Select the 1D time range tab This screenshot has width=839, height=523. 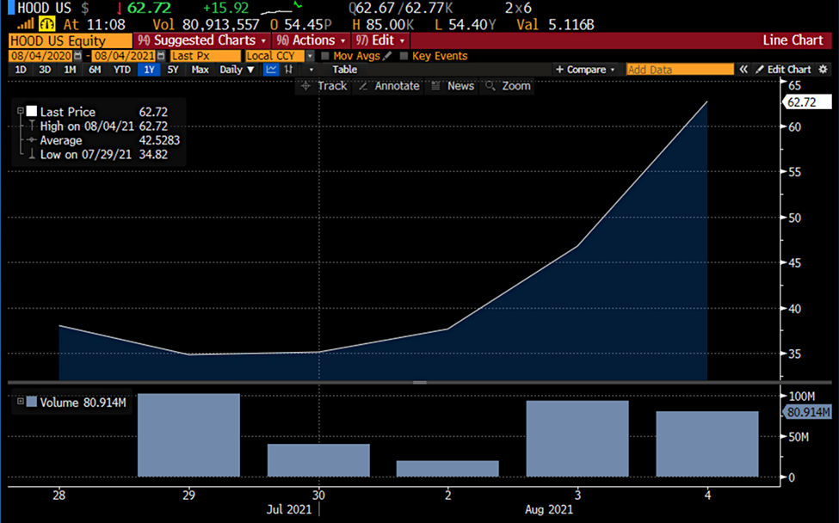point(21,70)
